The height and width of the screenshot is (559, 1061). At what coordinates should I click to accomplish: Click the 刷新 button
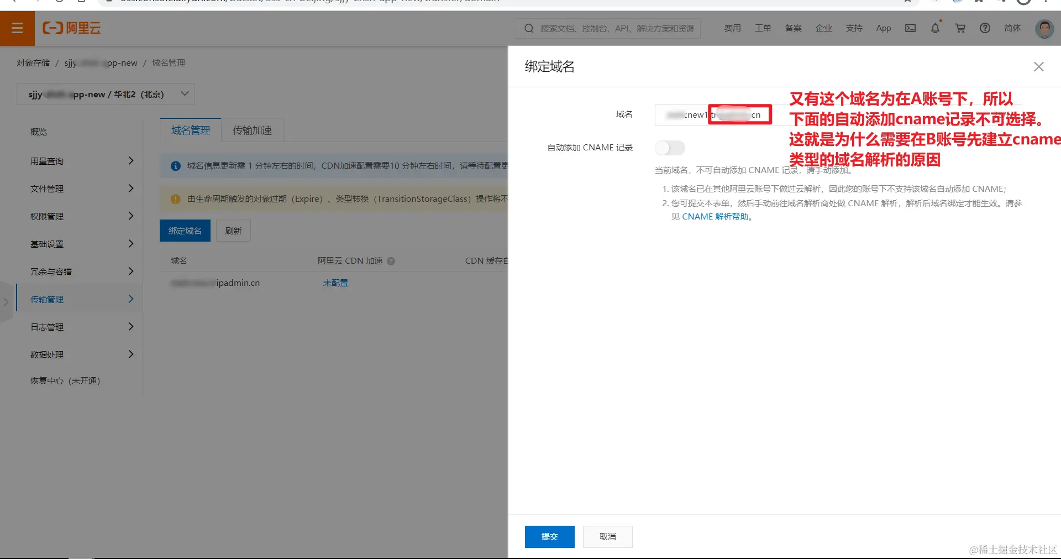(233, 231)
